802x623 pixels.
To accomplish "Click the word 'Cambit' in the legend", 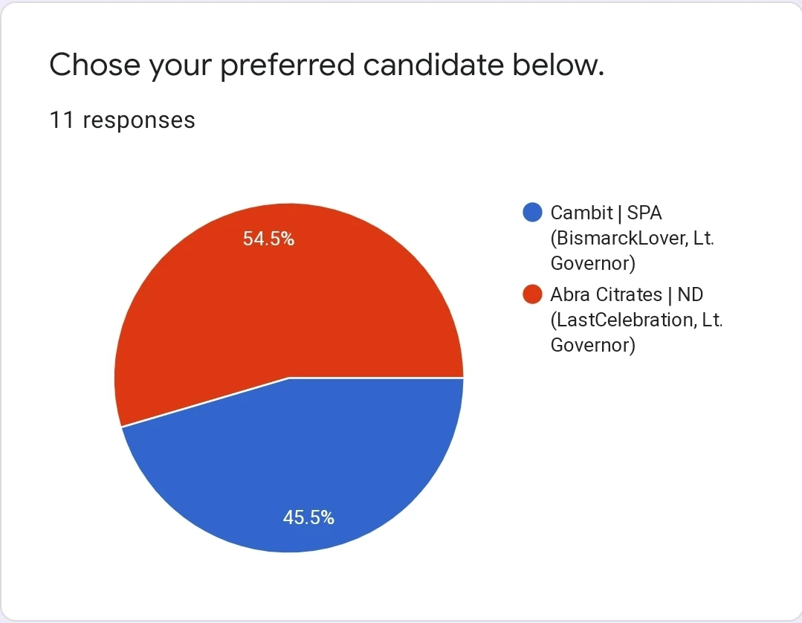I will (581, 213).
